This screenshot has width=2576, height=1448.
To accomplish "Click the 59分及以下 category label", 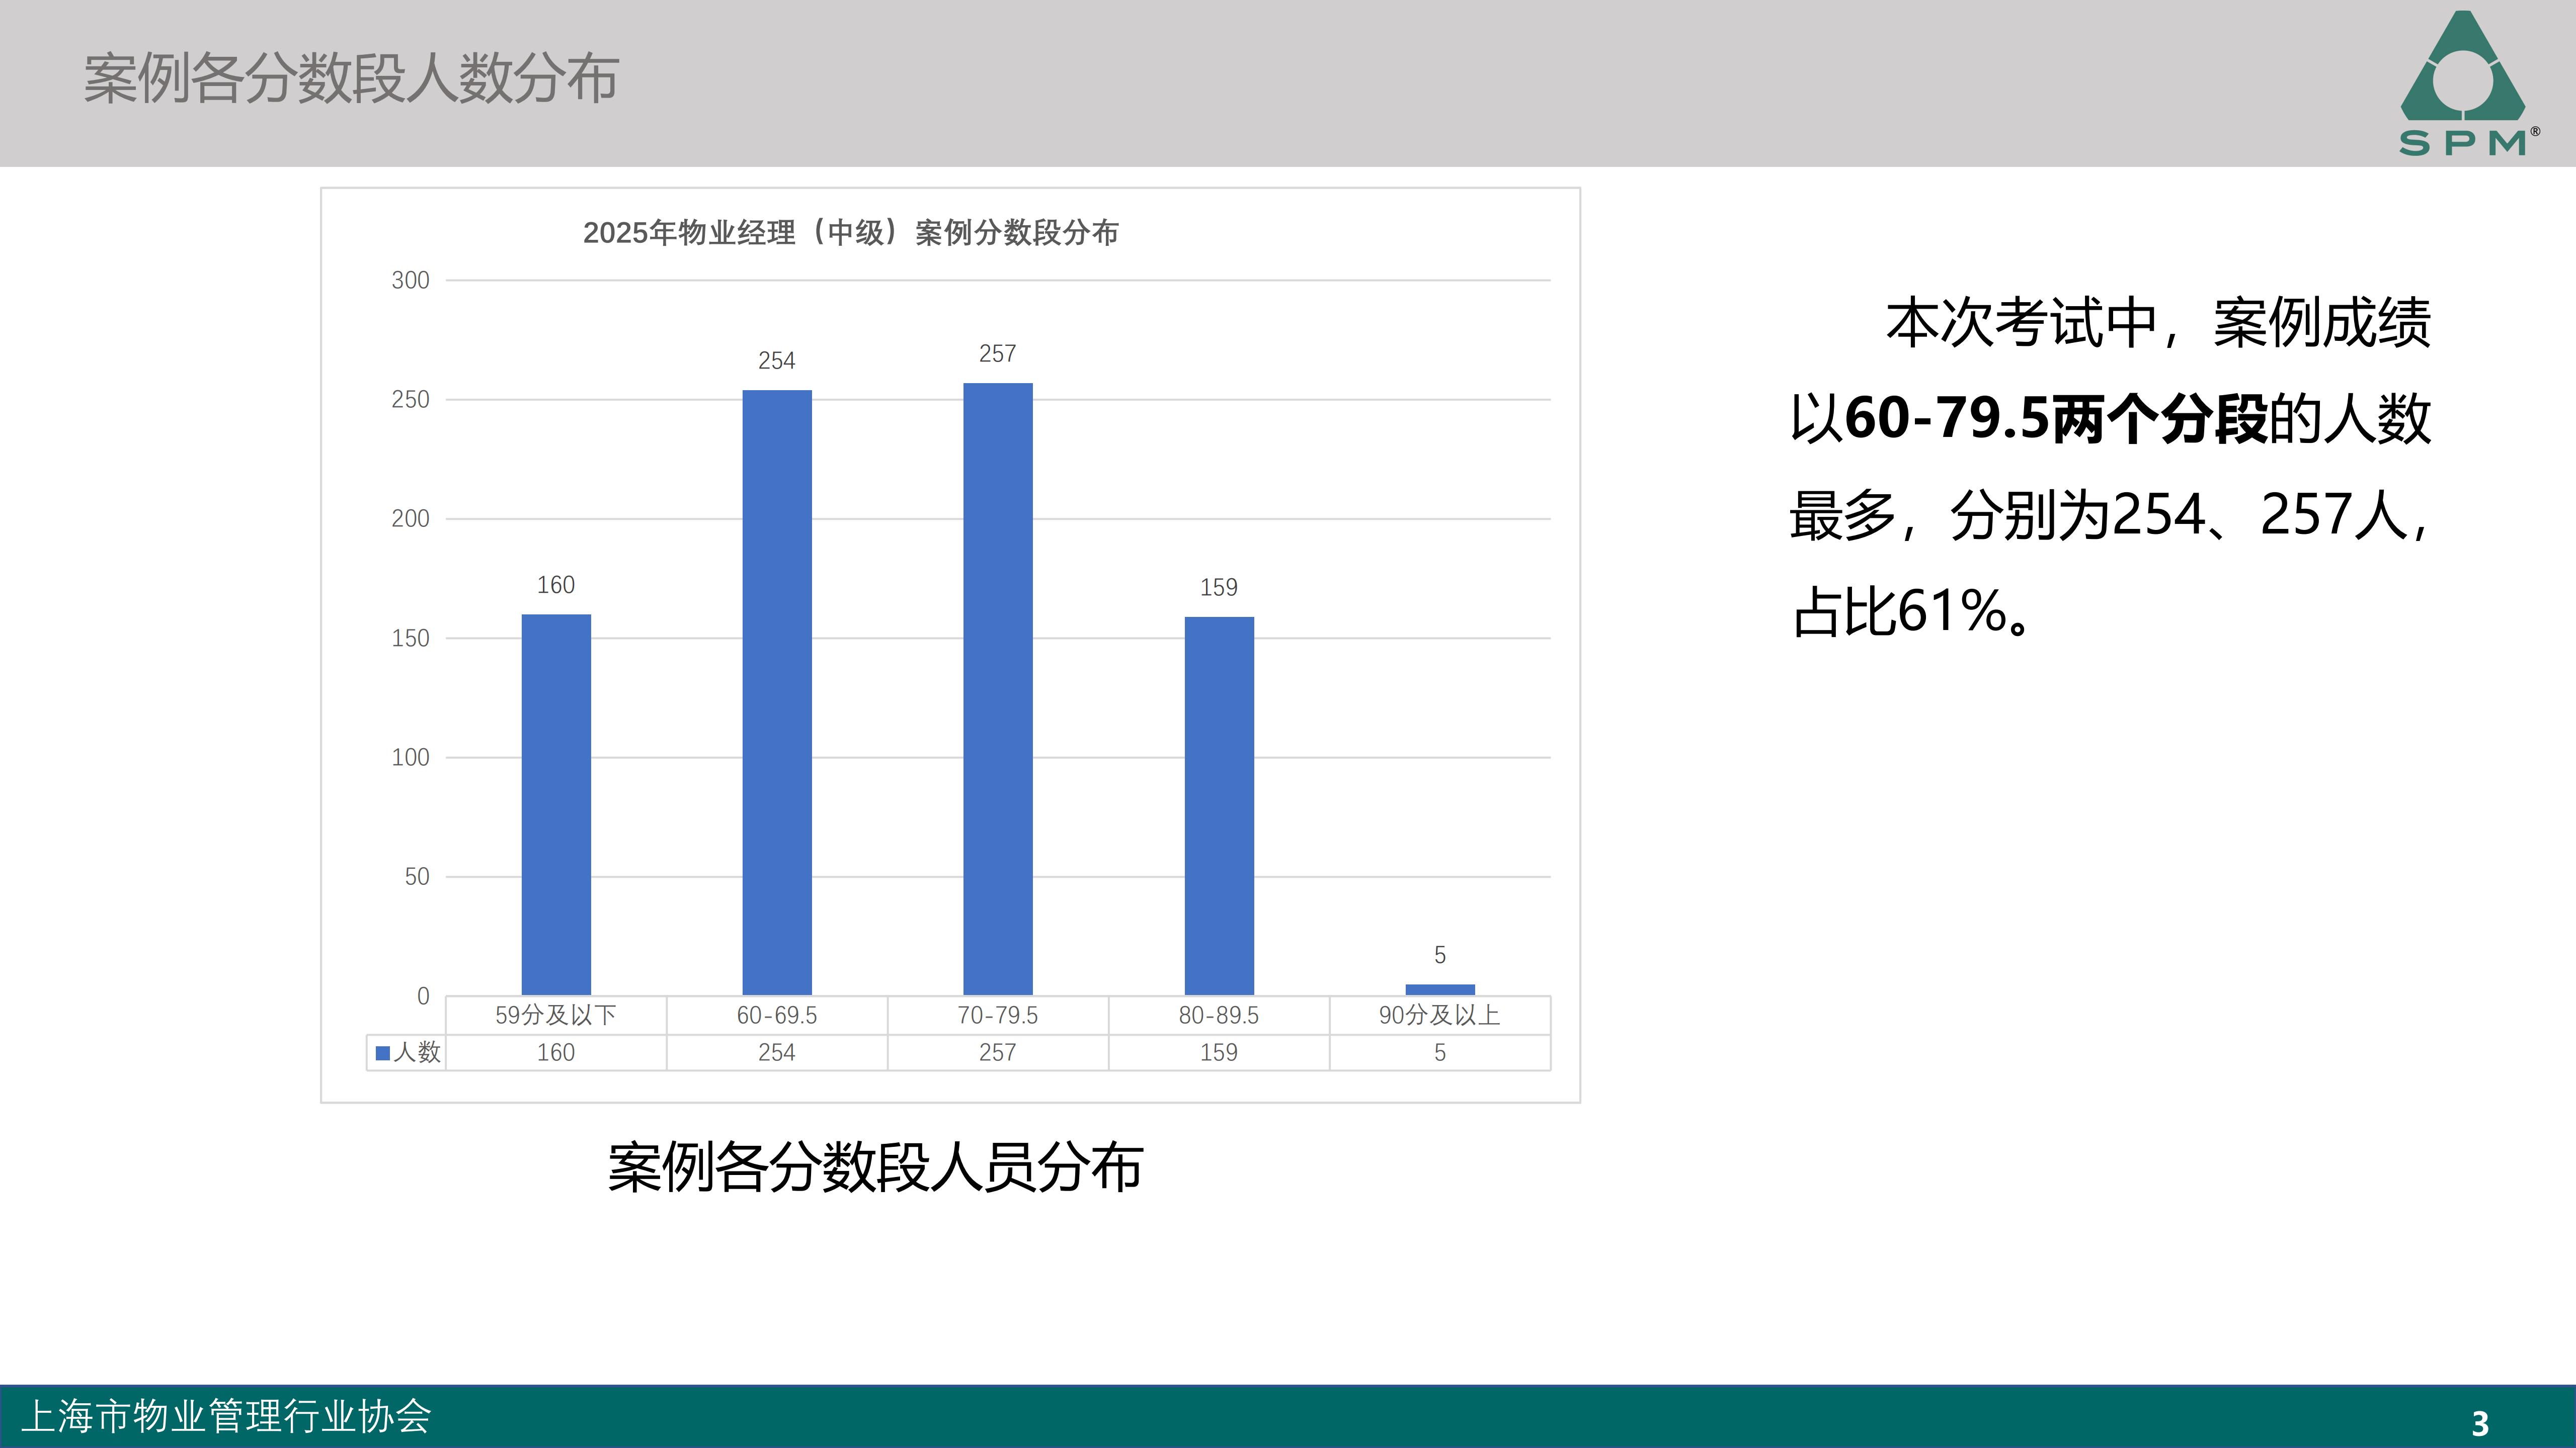I will pos(556,1015).
